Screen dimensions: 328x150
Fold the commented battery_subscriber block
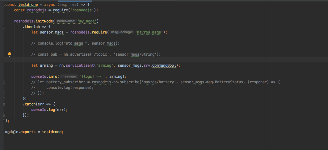pyautogui.click(x=4, y=82)
